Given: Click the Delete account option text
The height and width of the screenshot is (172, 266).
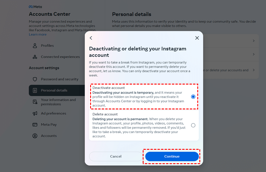Looking at the screenshot, I should (x=105, y=114).
